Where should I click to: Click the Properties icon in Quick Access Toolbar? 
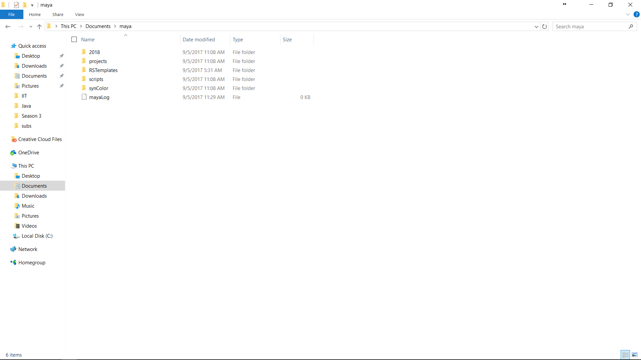click(x=16, y=5)
